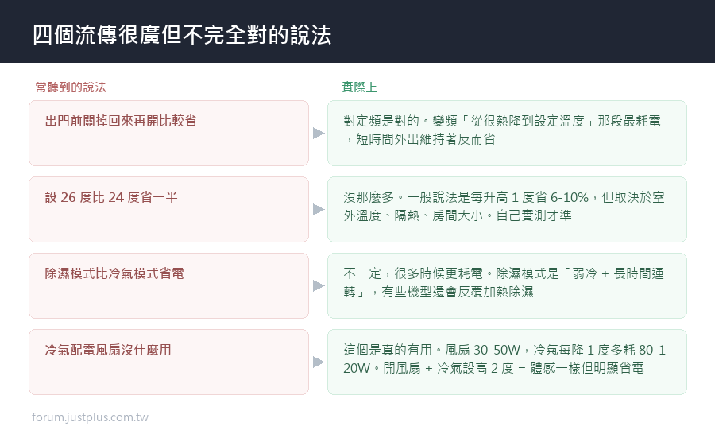Select the 出門前關掉回來再開比較省 card
Screen dimensions: 715x434
tap(168, 134)
